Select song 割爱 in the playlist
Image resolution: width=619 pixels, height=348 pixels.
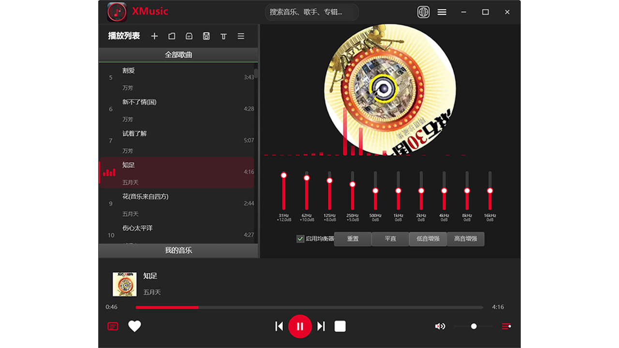(x=177, y=78)
